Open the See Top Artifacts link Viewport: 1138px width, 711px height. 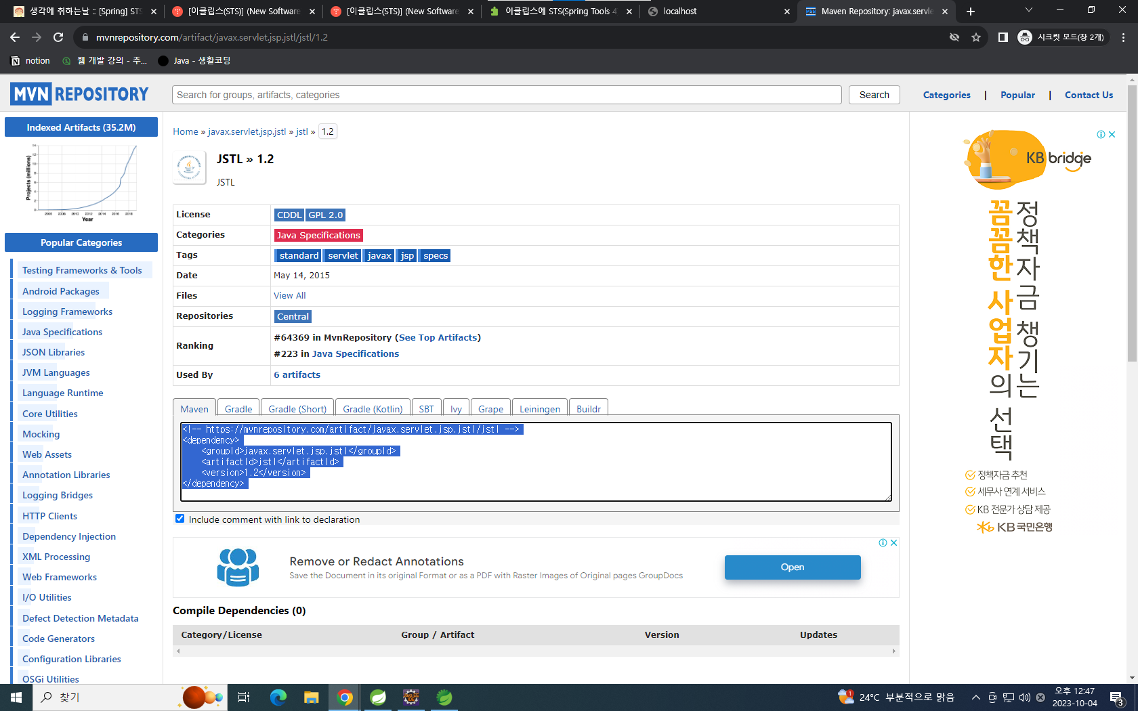point(438,337)
